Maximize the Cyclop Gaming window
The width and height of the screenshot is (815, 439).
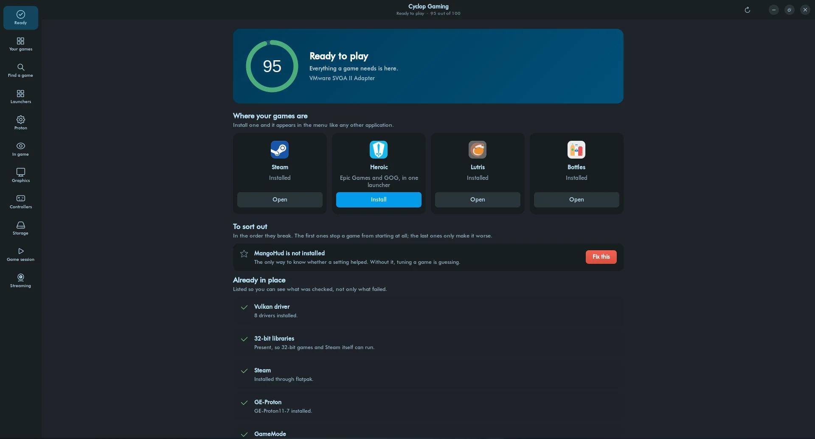[790, 10]
